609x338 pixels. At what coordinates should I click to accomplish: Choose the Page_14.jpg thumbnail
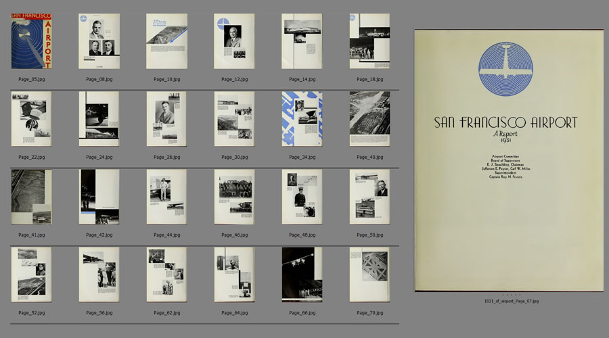coord(302,41)
